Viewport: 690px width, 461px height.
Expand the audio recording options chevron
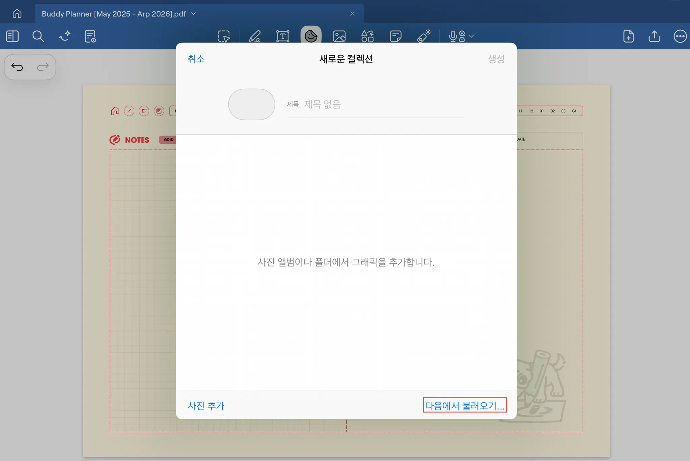(x=472, y=36)
